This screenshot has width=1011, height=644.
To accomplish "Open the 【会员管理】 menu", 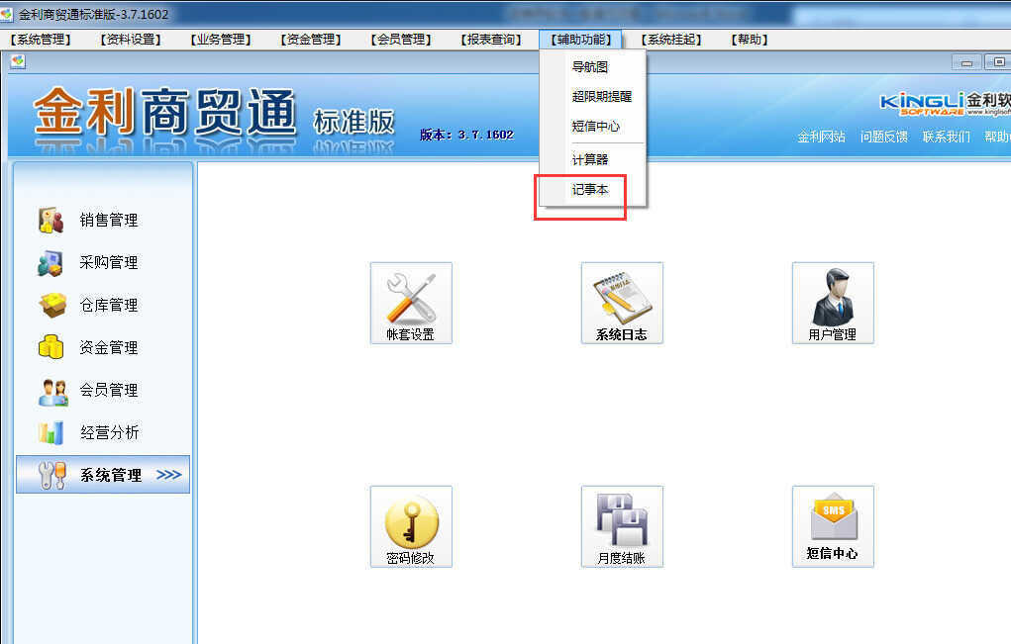I will coord(401,40).
